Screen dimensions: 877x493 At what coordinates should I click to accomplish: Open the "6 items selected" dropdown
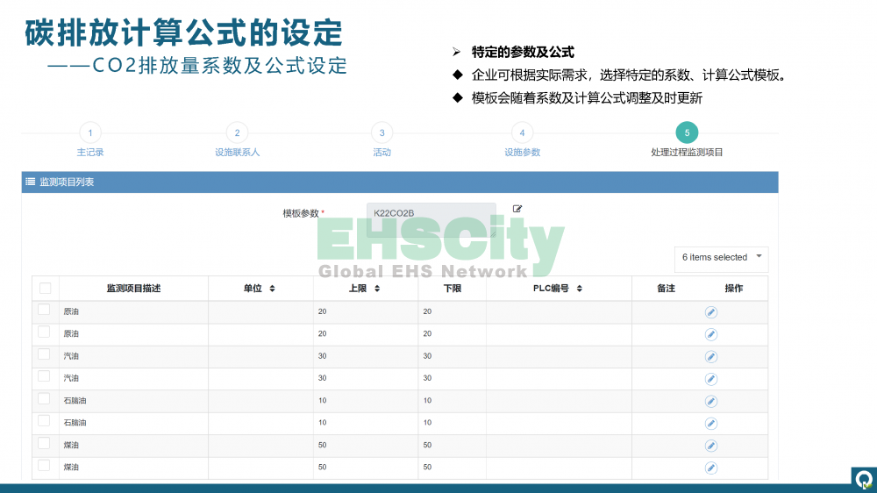[x=721, y=258]
